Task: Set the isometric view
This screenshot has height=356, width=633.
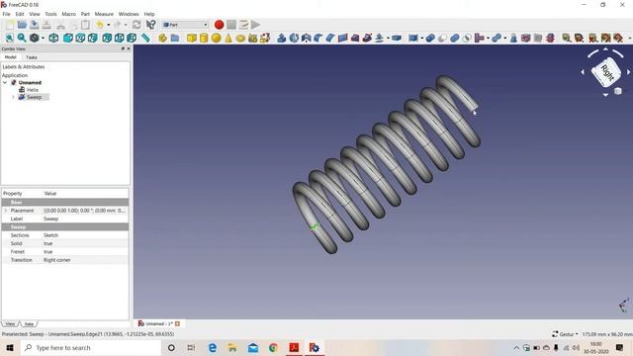Action: tap(53, 38)
